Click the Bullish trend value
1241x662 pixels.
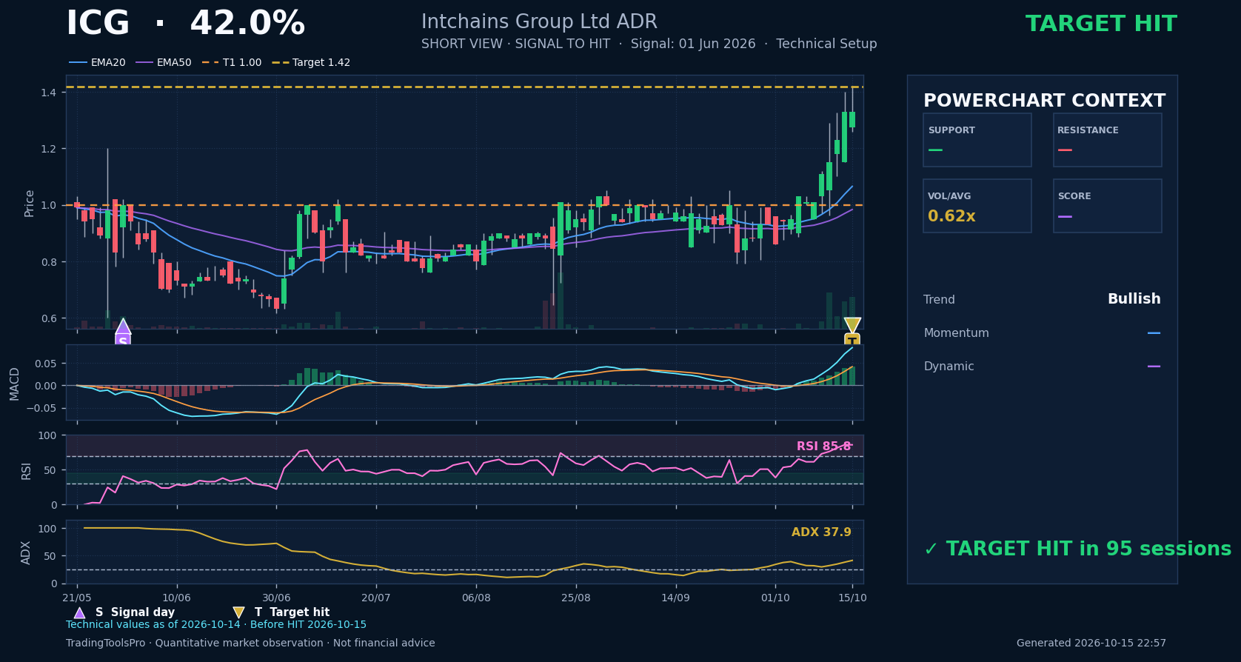[1134, 299]
